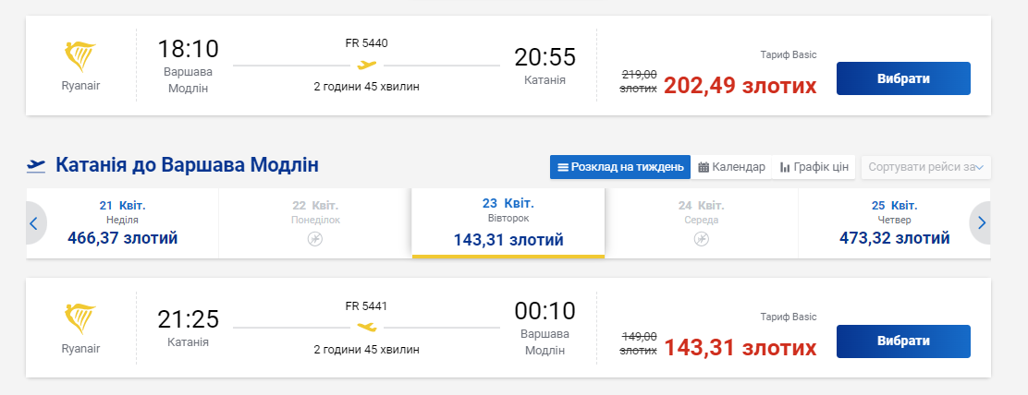This screenshot has width=1028, height=395.
Task: Click return flight plane icon beside heading
Action: coord(37,166)
